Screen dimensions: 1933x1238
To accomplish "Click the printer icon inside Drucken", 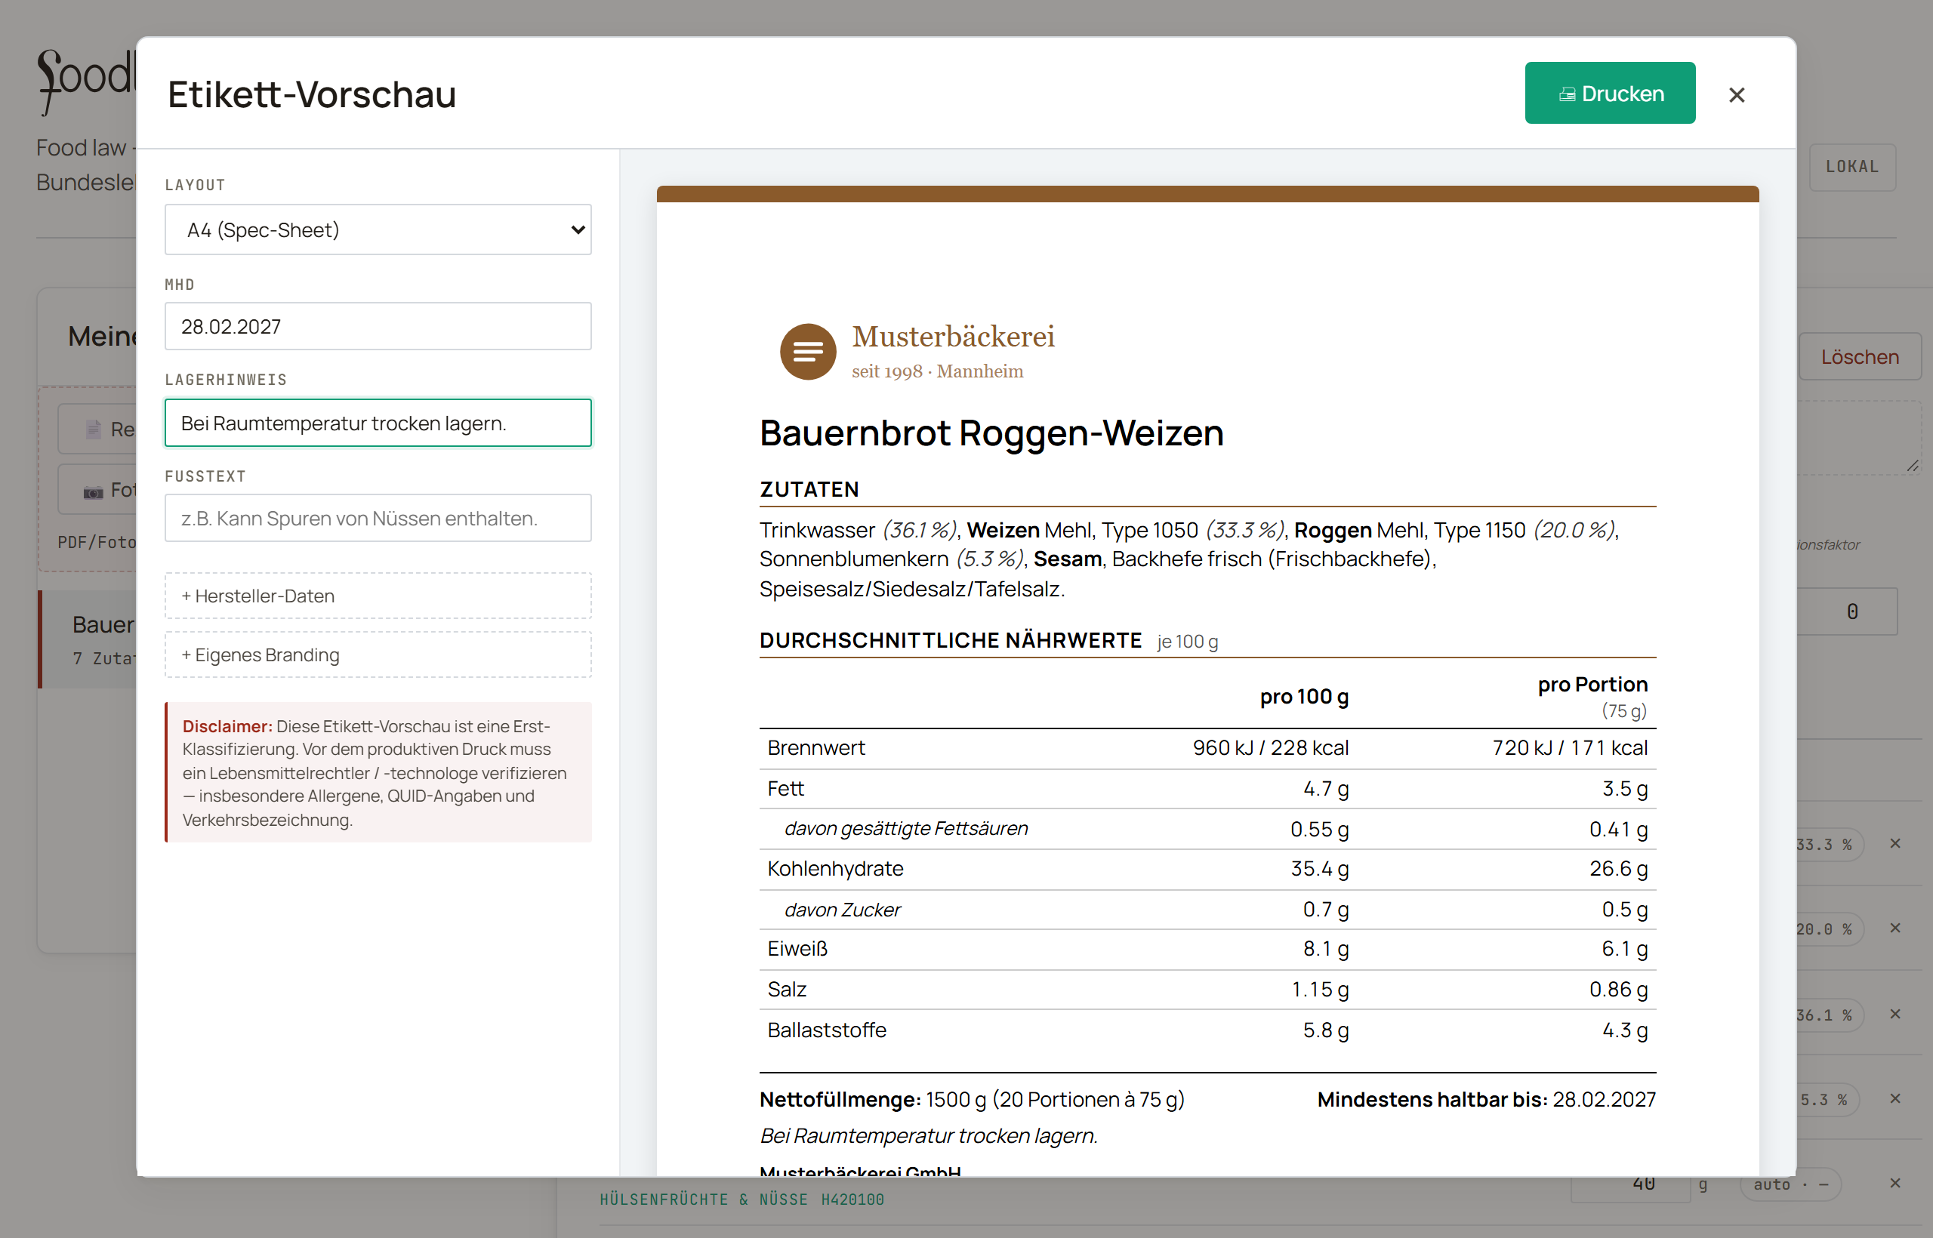I will (x=1566, y=95).
